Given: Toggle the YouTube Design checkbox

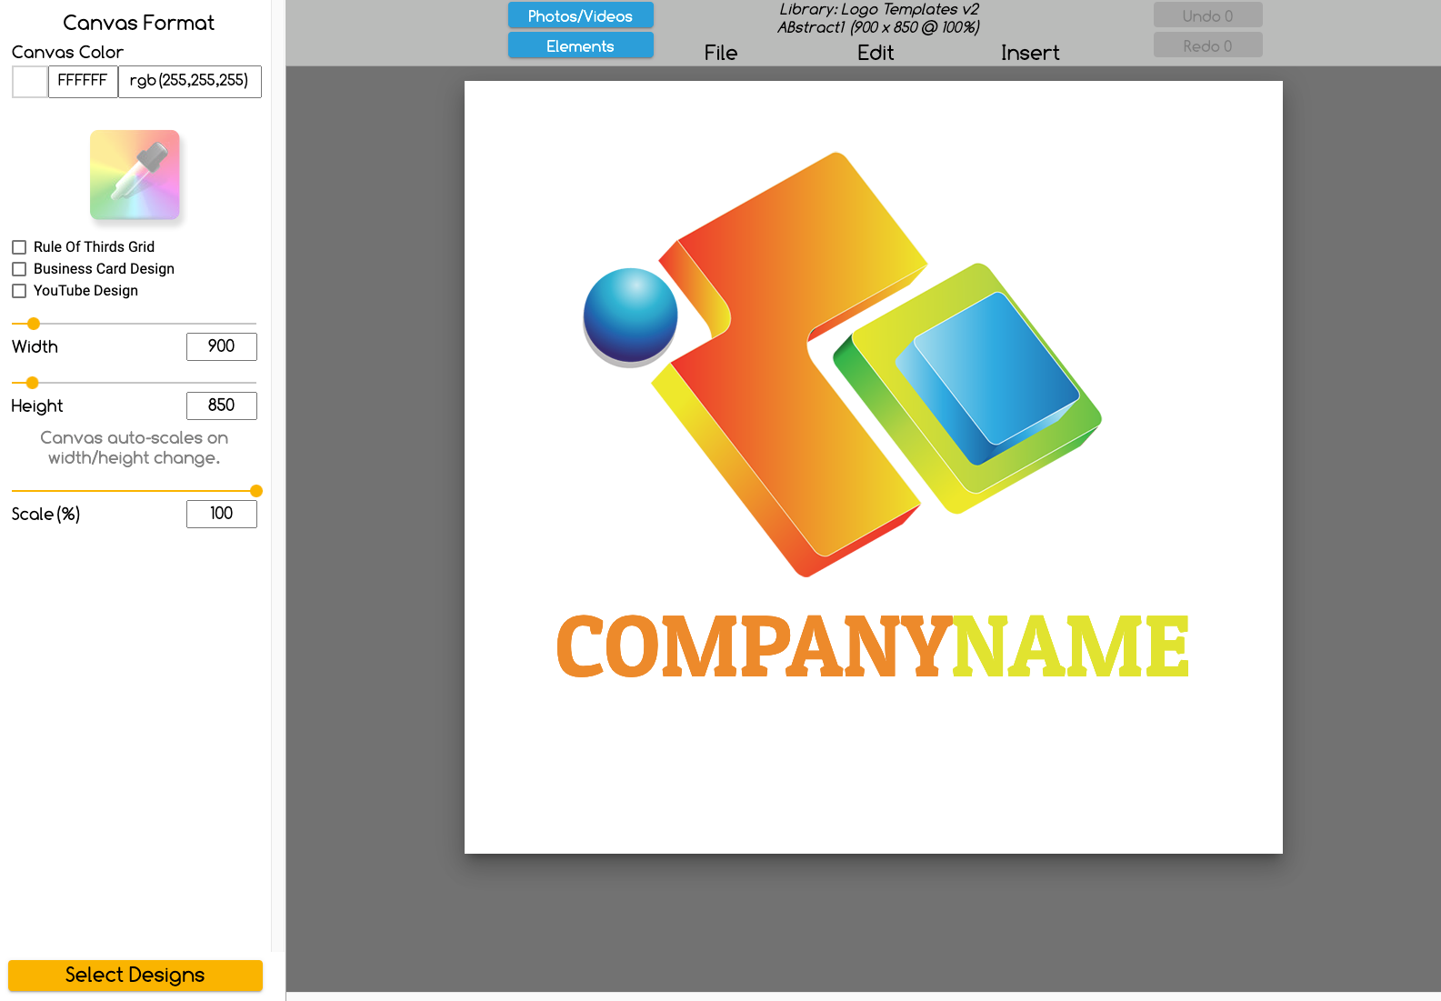Looking at the screenshot, I should point(19,291).
